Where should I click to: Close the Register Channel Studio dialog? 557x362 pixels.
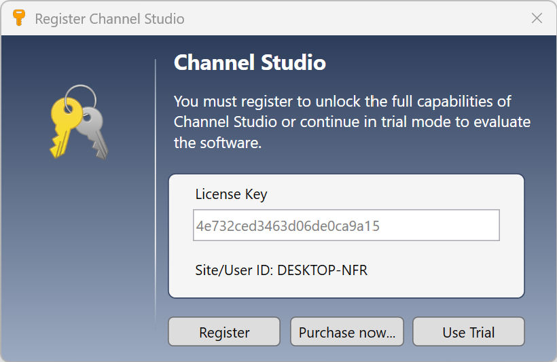(537, 18)
